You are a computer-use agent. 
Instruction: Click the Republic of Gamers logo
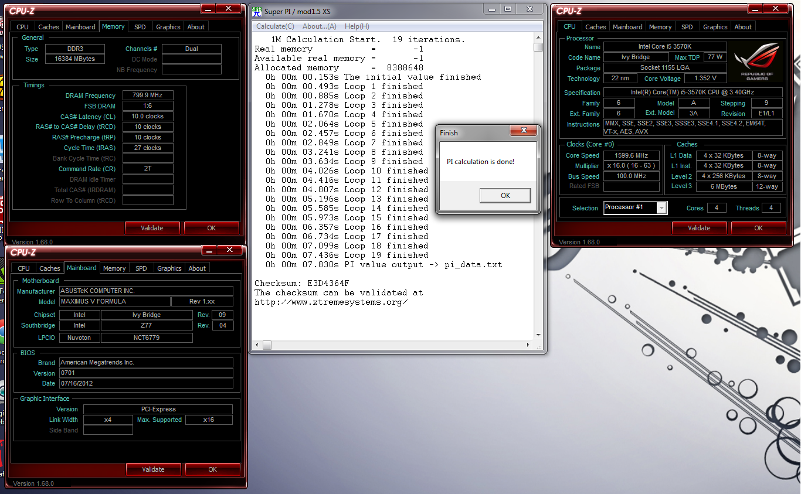[757, 62]
